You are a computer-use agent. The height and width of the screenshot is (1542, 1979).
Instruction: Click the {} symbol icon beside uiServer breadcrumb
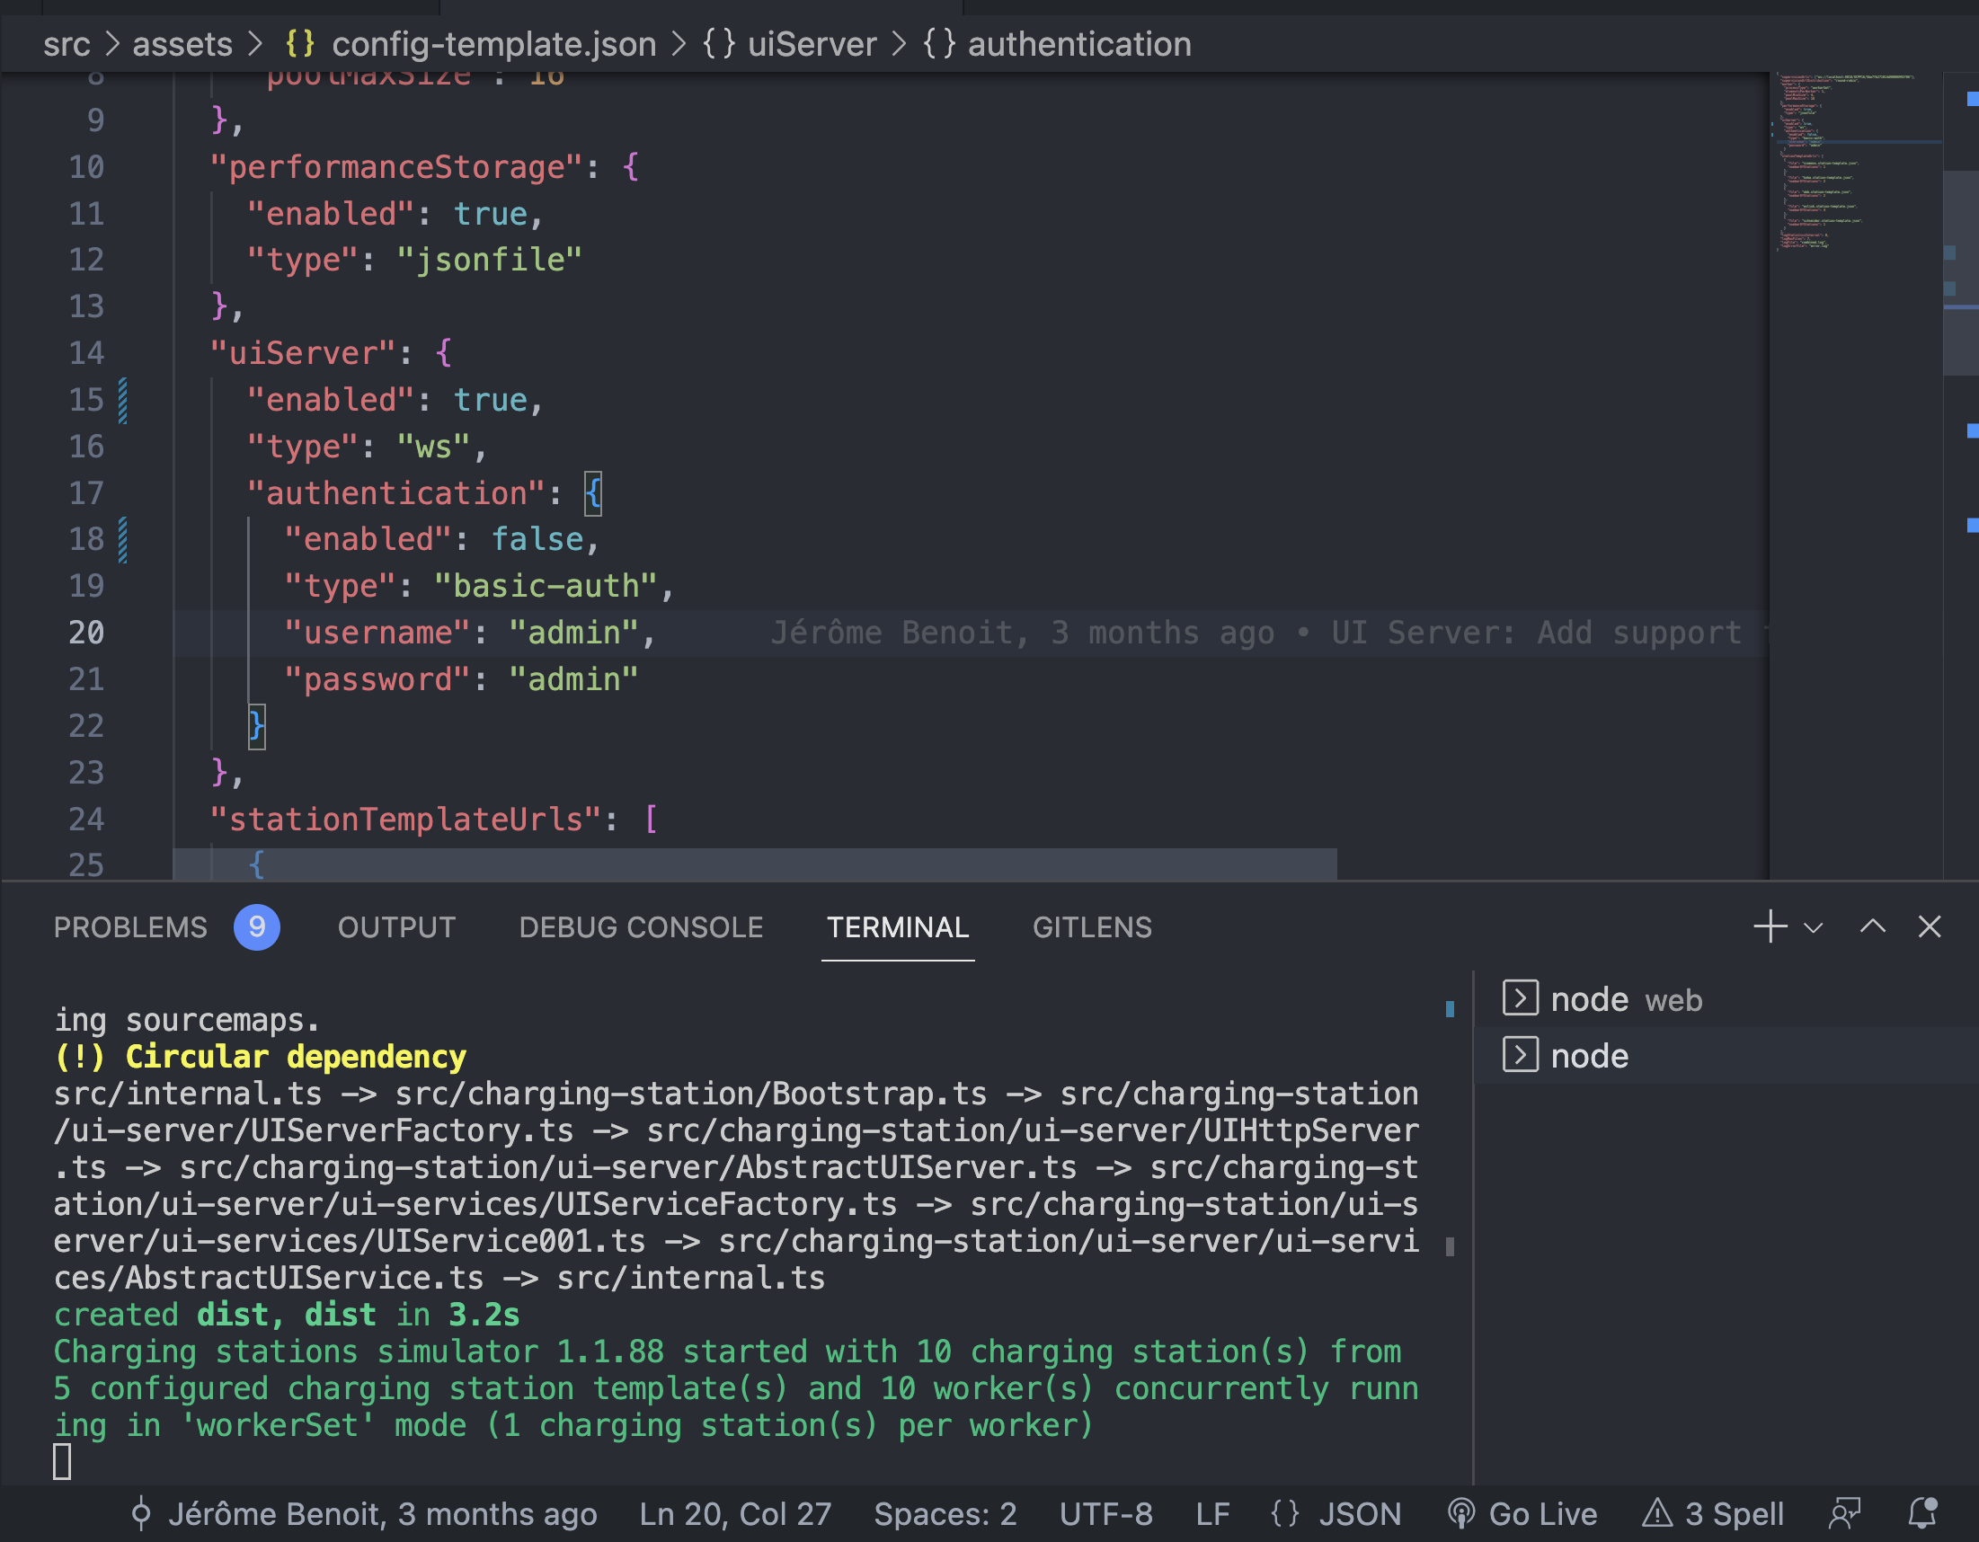(x=721, y=42)
